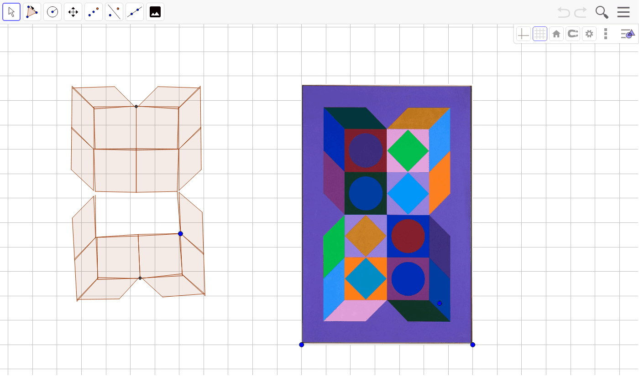This screenshot has height=376, width=639.
Task: Redo the last action
Action: coord(581,12)
